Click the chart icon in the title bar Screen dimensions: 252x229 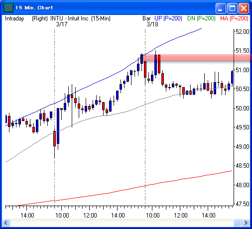(8, 7)
